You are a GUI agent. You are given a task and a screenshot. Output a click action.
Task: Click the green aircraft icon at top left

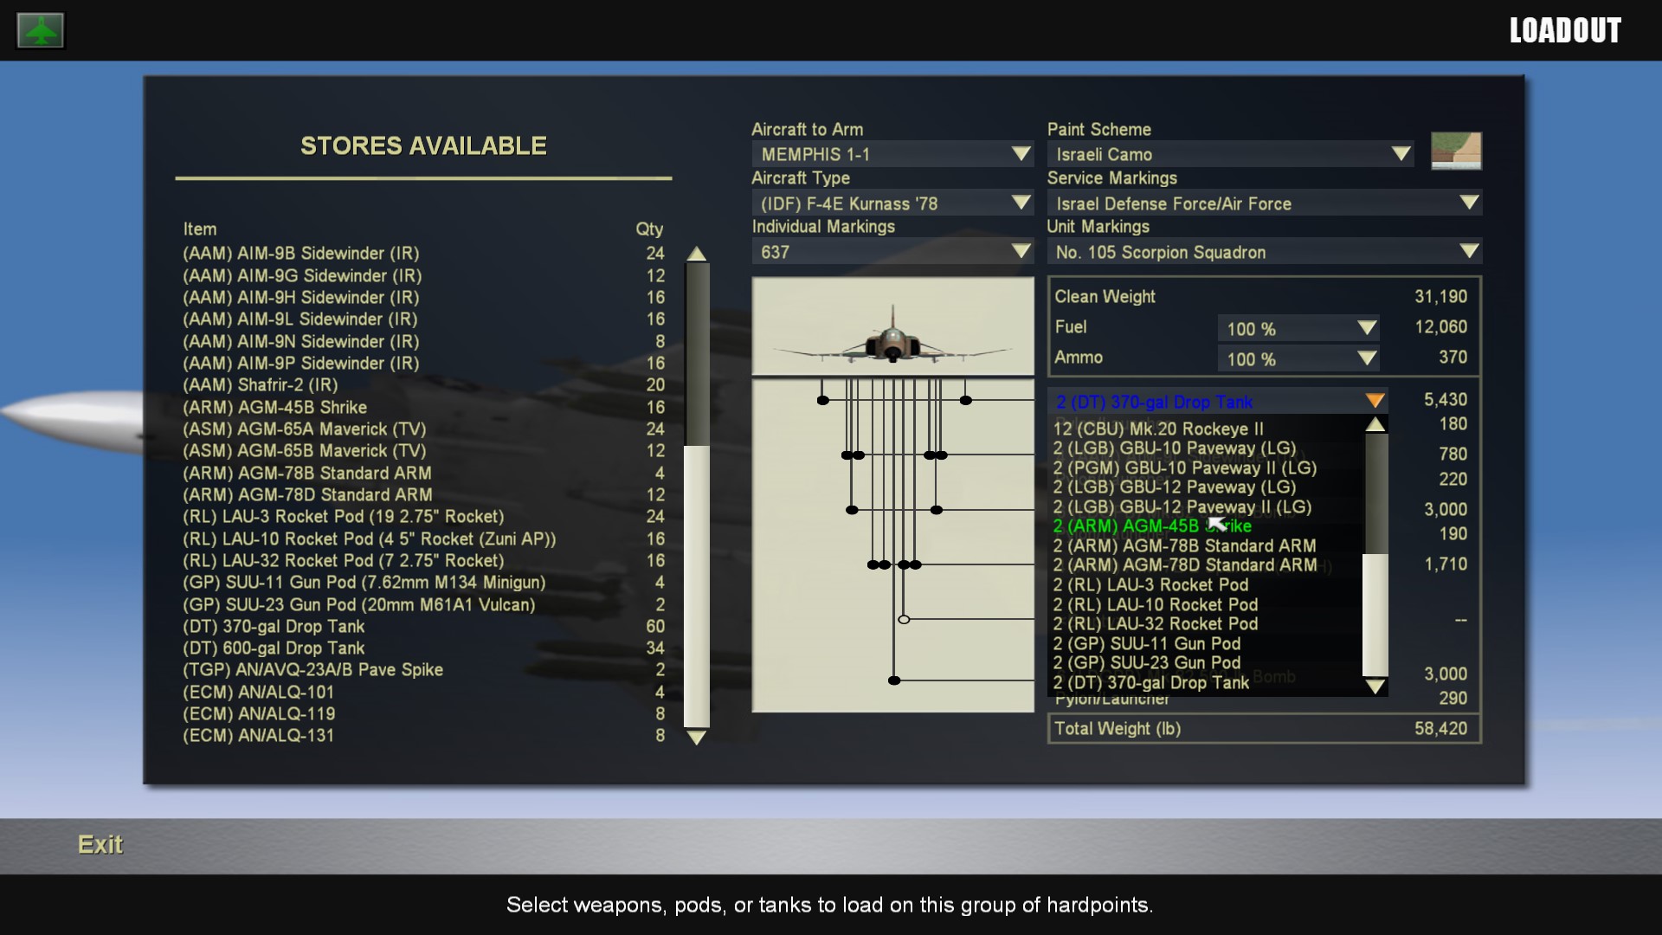click(40, 30)
